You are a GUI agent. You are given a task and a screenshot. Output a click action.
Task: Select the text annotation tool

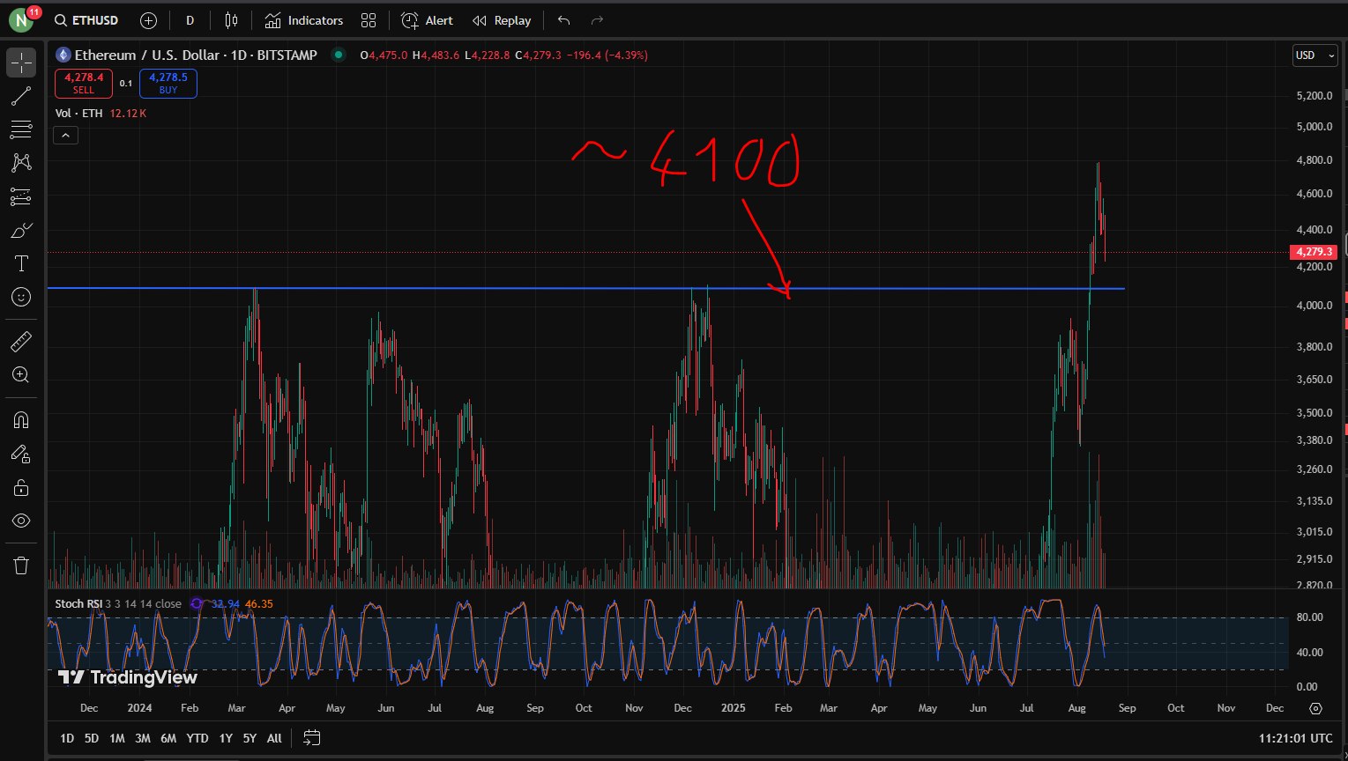pyautogui.click(x=21, y=263)
